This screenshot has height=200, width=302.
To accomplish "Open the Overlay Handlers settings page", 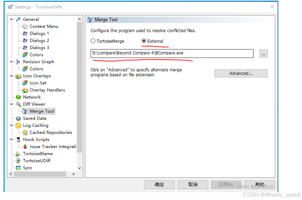I will tap(47, 90).
